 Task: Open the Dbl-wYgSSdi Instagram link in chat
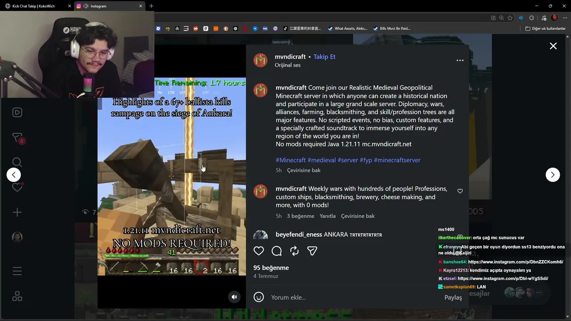tap(503, 279)
